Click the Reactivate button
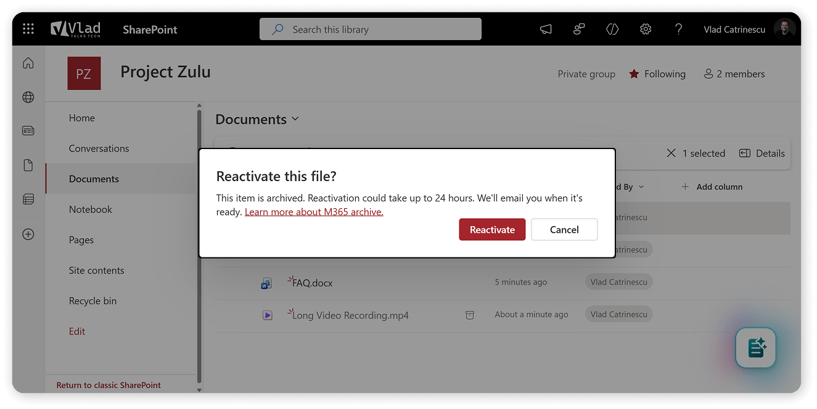The height and width of the screenshot is (409, 817). pyautogui.click(x=492, y=230)
